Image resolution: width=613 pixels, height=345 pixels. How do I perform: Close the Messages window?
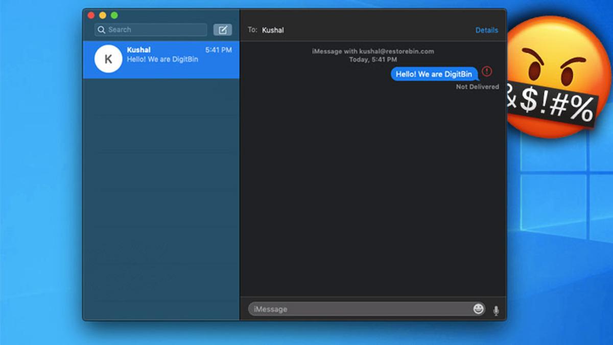tap(91, 15)
